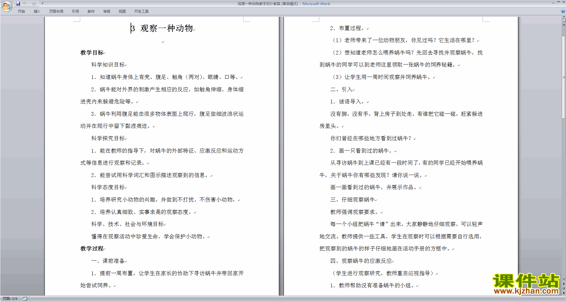Screen dimensions: 566x302
Task: Click the Redo icon in the quick access toolbar
Action: tap(34, 4)
